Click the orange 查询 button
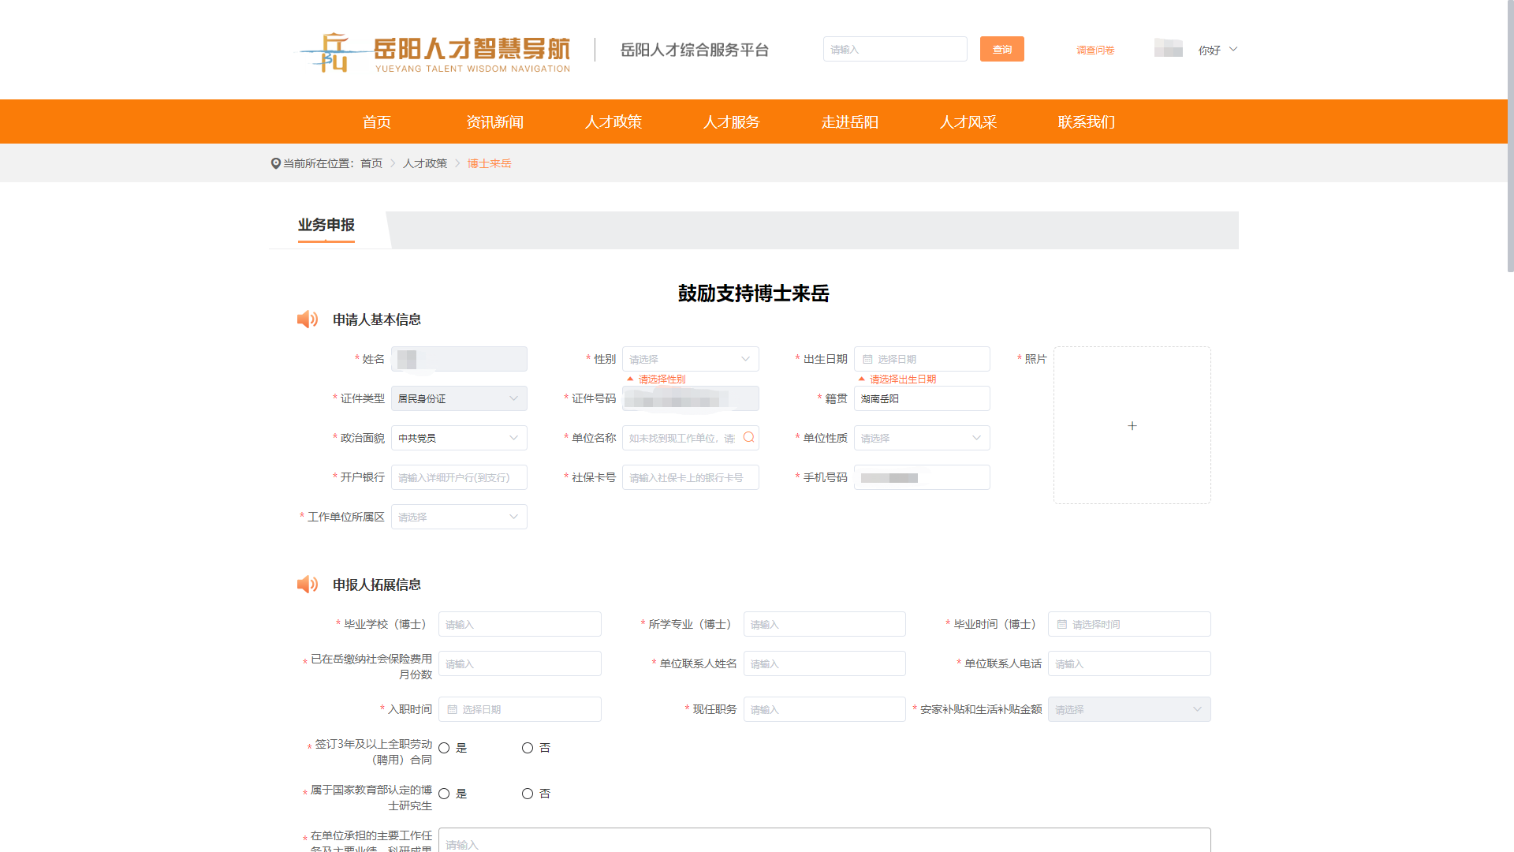This screenshot has width=1514, height=852. 1001,49
